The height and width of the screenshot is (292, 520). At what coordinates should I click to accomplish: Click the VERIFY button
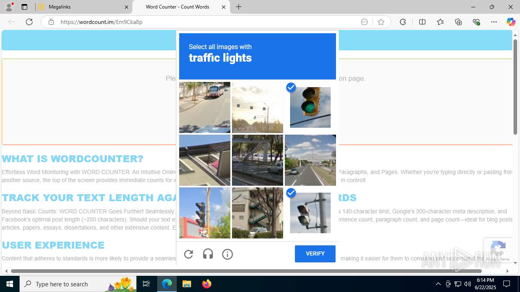[x=315, y=254]
